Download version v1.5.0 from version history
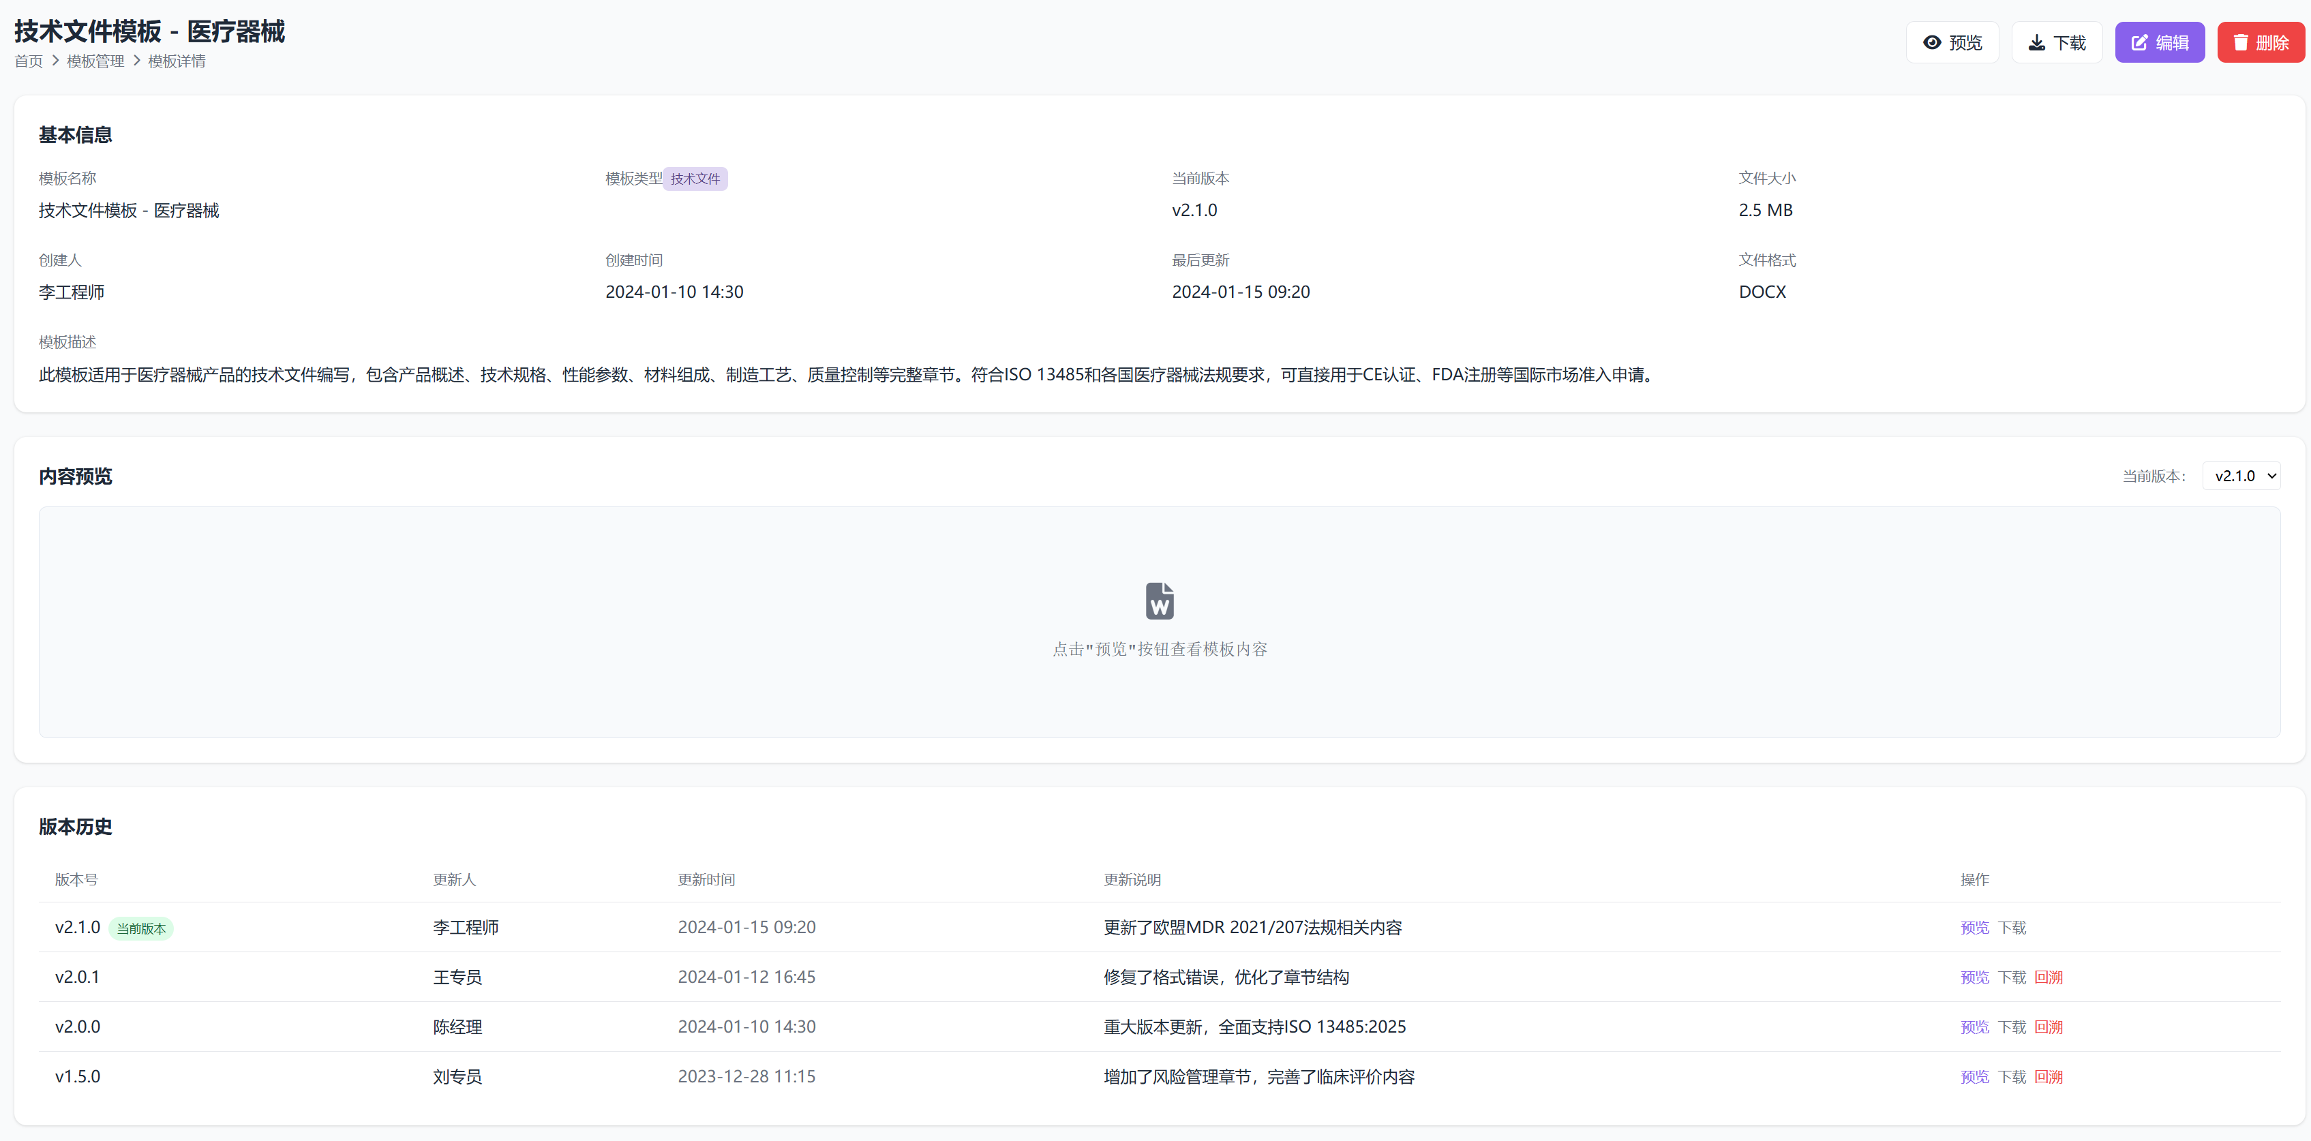Viewport: 2311px width, 1141px height. coord(2012,1076)
